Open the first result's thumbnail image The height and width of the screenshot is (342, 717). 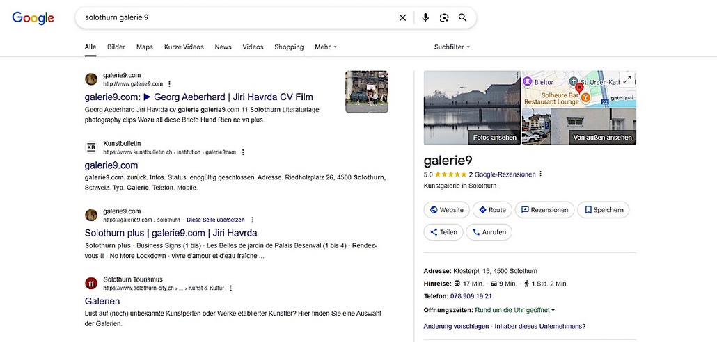(367, 91)
